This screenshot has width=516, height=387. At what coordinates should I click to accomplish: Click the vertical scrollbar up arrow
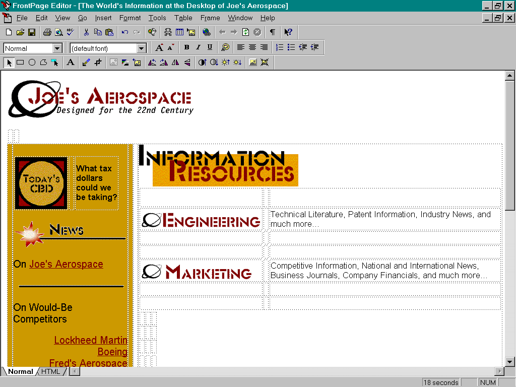pyautogui.click(x=510, y=76)
